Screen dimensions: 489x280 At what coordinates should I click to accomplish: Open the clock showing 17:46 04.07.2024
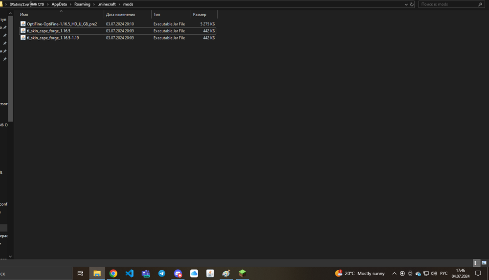tap(460, 274)
